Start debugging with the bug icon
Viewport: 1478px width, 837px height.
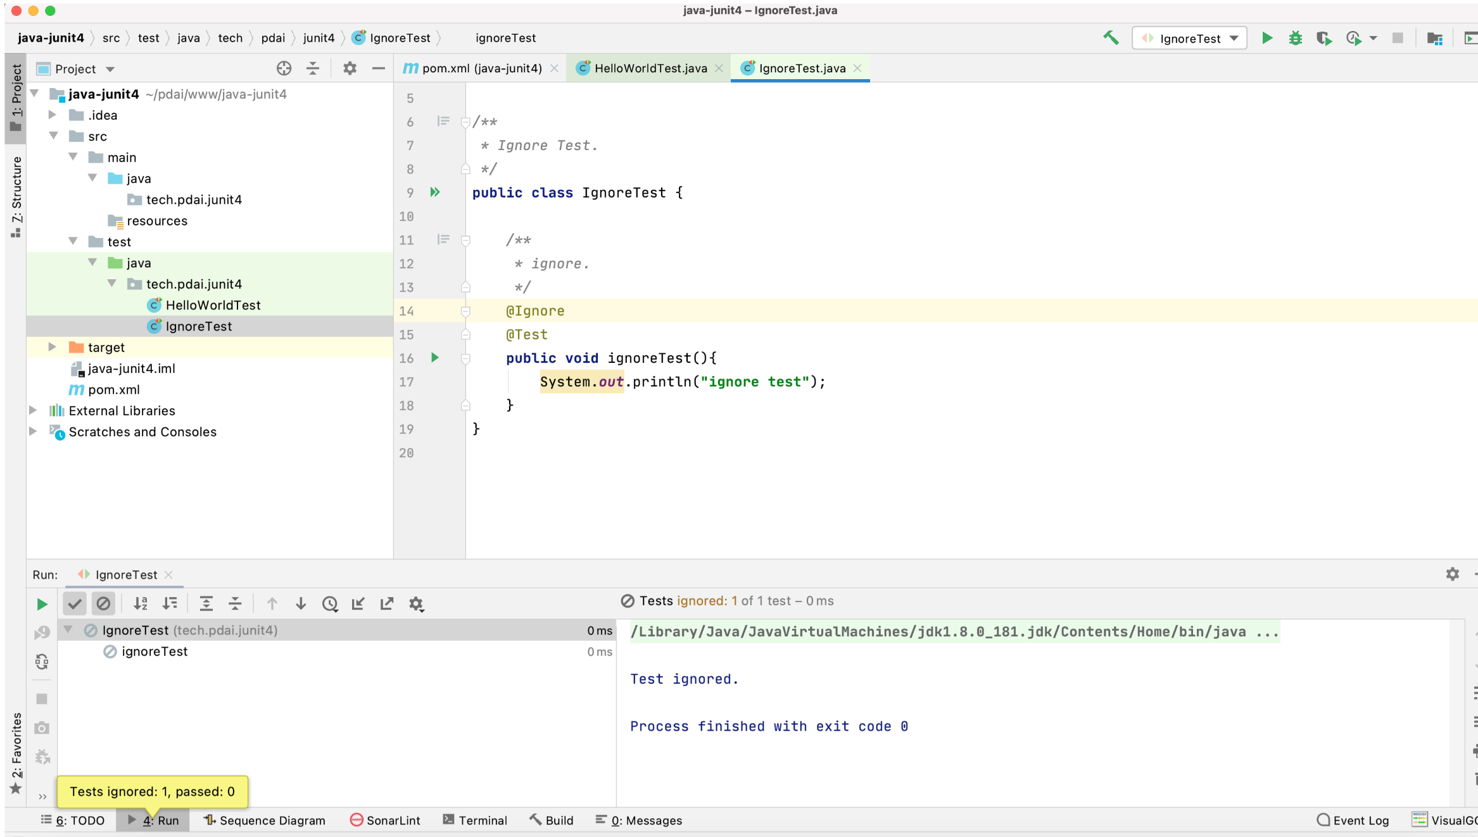pyautogui.click(x=1296, y=38)
